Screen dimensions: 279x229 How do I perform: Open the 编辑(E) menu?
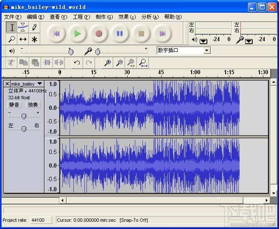[x=36, y=17]
